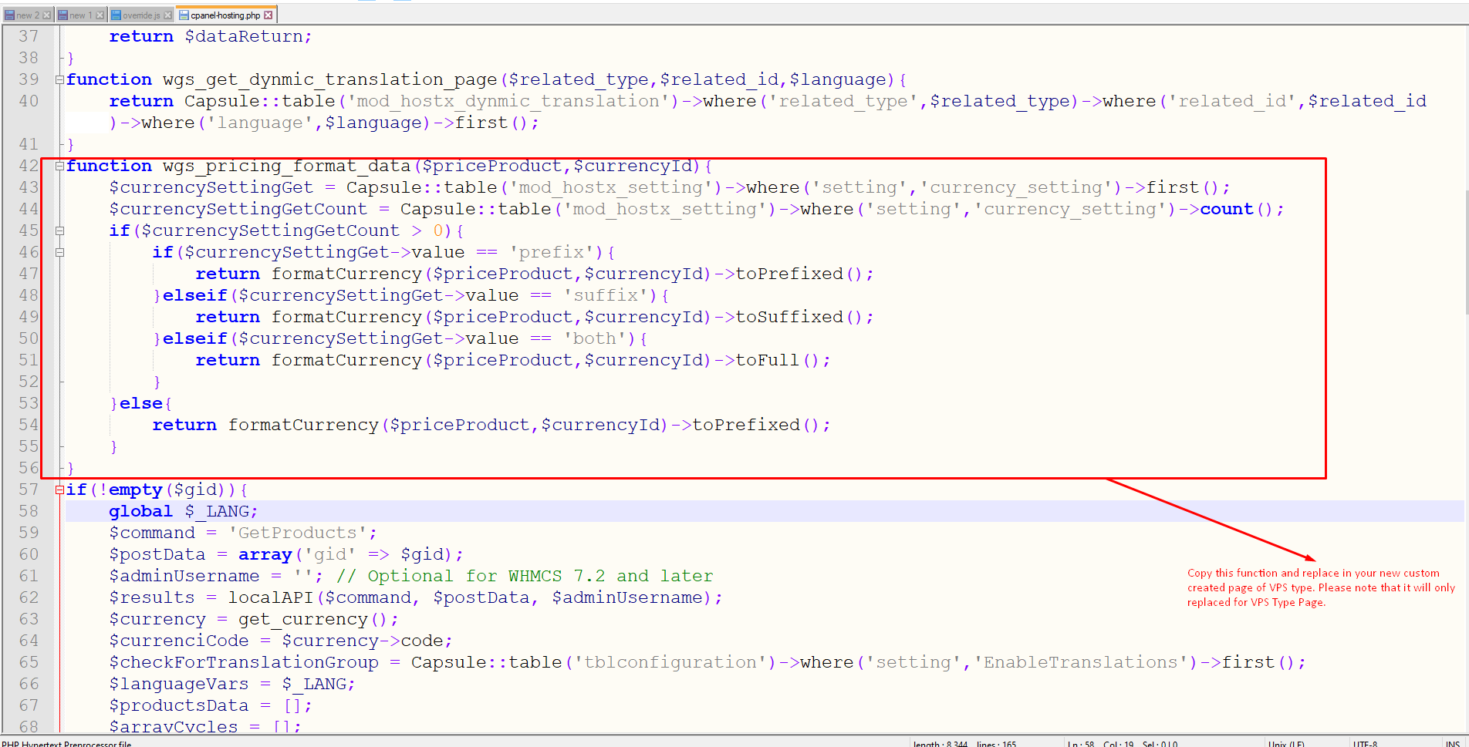Switch to the new 1 tab
The width and height of the screenshot is (1469, 747).
tap(80, 15)
